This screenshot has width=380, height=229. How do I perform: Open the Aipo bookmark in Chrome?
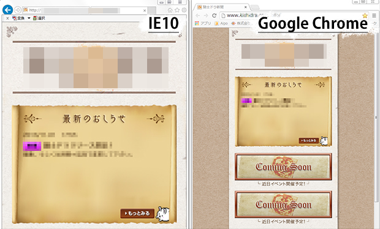tap(221, 23)
